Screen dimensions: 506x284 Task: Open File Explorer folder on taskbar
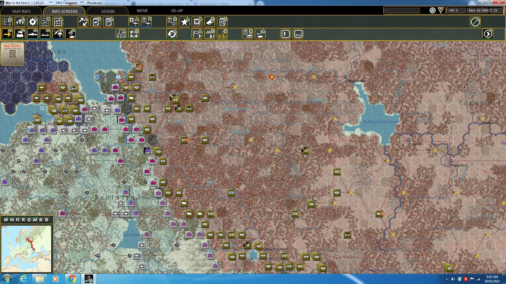point(40,279)
